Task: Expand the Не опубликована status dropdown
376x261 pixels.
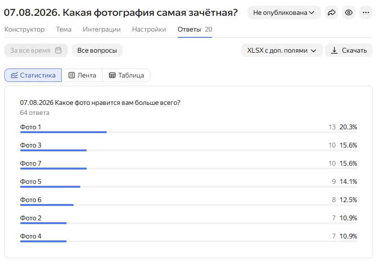Action: 284,12
